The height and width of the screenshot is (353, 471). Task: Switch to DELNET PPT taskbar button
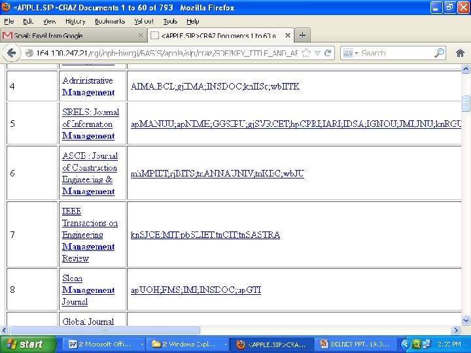355,345
